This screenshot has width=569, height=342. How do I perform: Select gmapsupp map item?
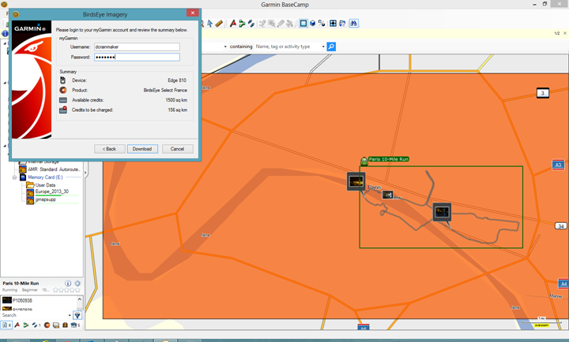[x=46, y=199]
